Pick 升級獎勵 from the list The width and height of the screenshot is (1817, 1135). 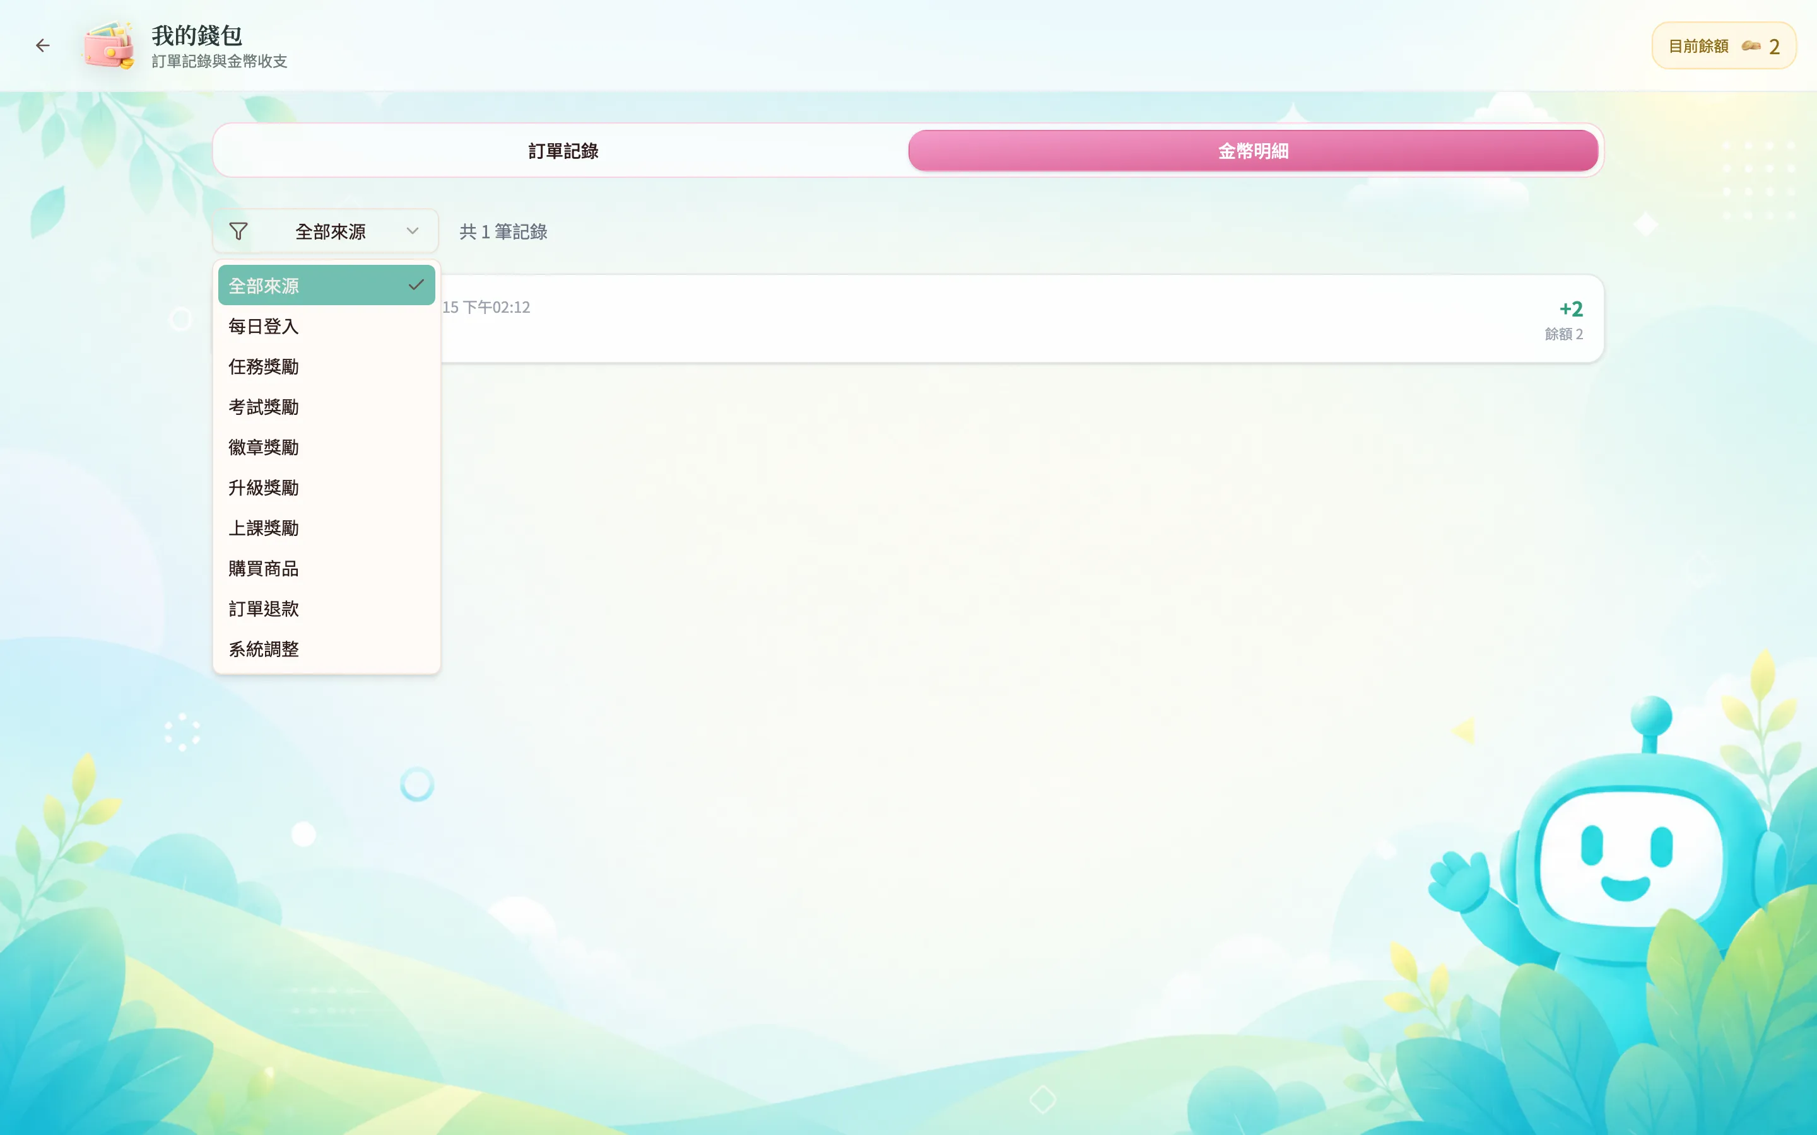[327, 488]
